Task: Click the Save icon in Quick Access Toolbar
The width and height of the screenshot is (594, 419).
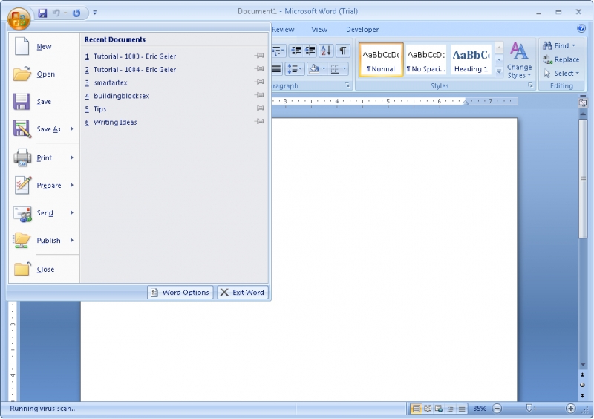Action: (x=42, y=13)
